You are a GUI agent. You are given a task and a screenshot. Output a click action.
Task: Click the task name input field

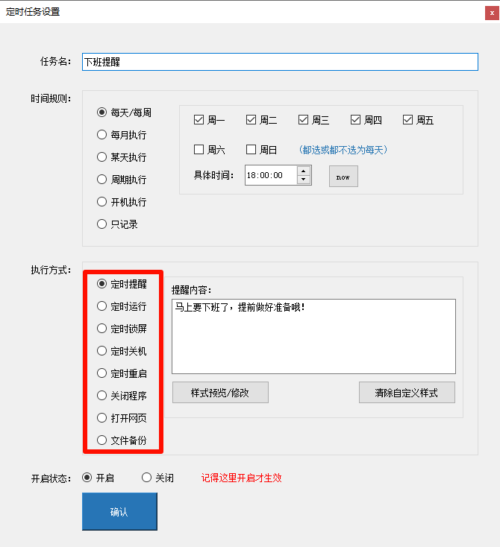tap(280, 62)
